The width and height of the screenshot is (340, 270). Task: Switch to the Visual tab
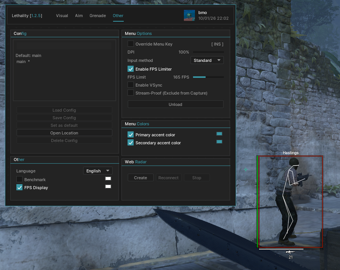(x=62, y=16)
